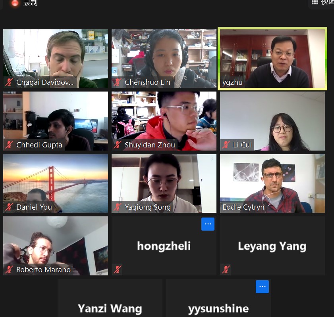
Task: Click muted mic icon on Shuyidan Zhou tile
Action: click(118, 145)
